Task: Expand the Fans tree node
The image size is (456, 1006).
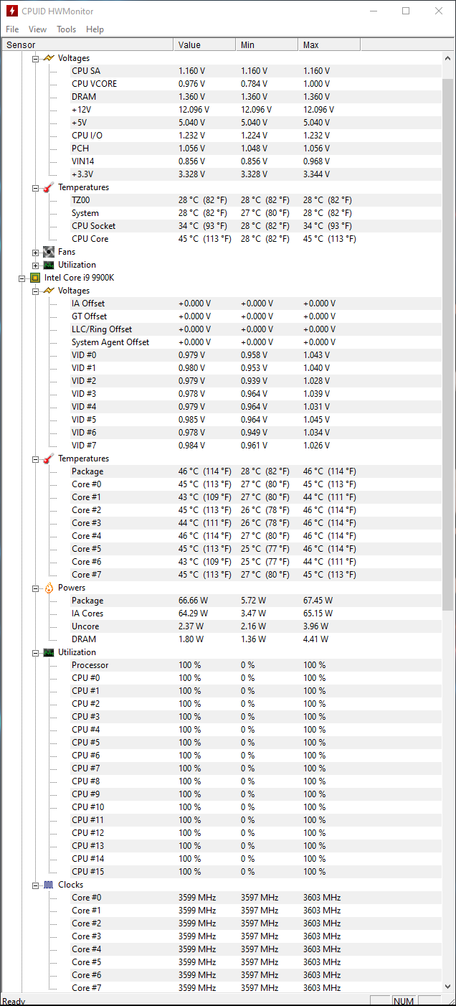Action: point(35,252)
